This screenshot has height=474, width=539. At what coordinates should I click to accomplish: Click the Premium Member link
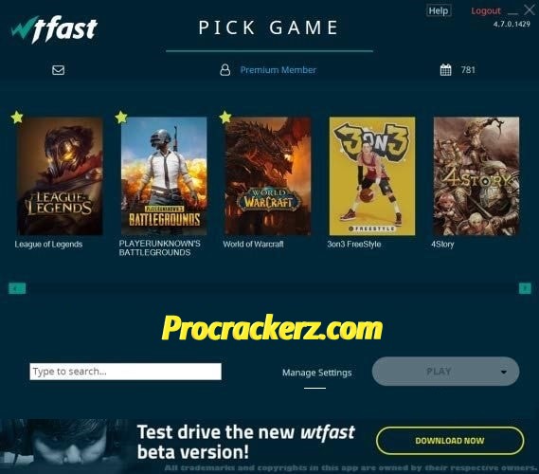(x=278, y=70)
